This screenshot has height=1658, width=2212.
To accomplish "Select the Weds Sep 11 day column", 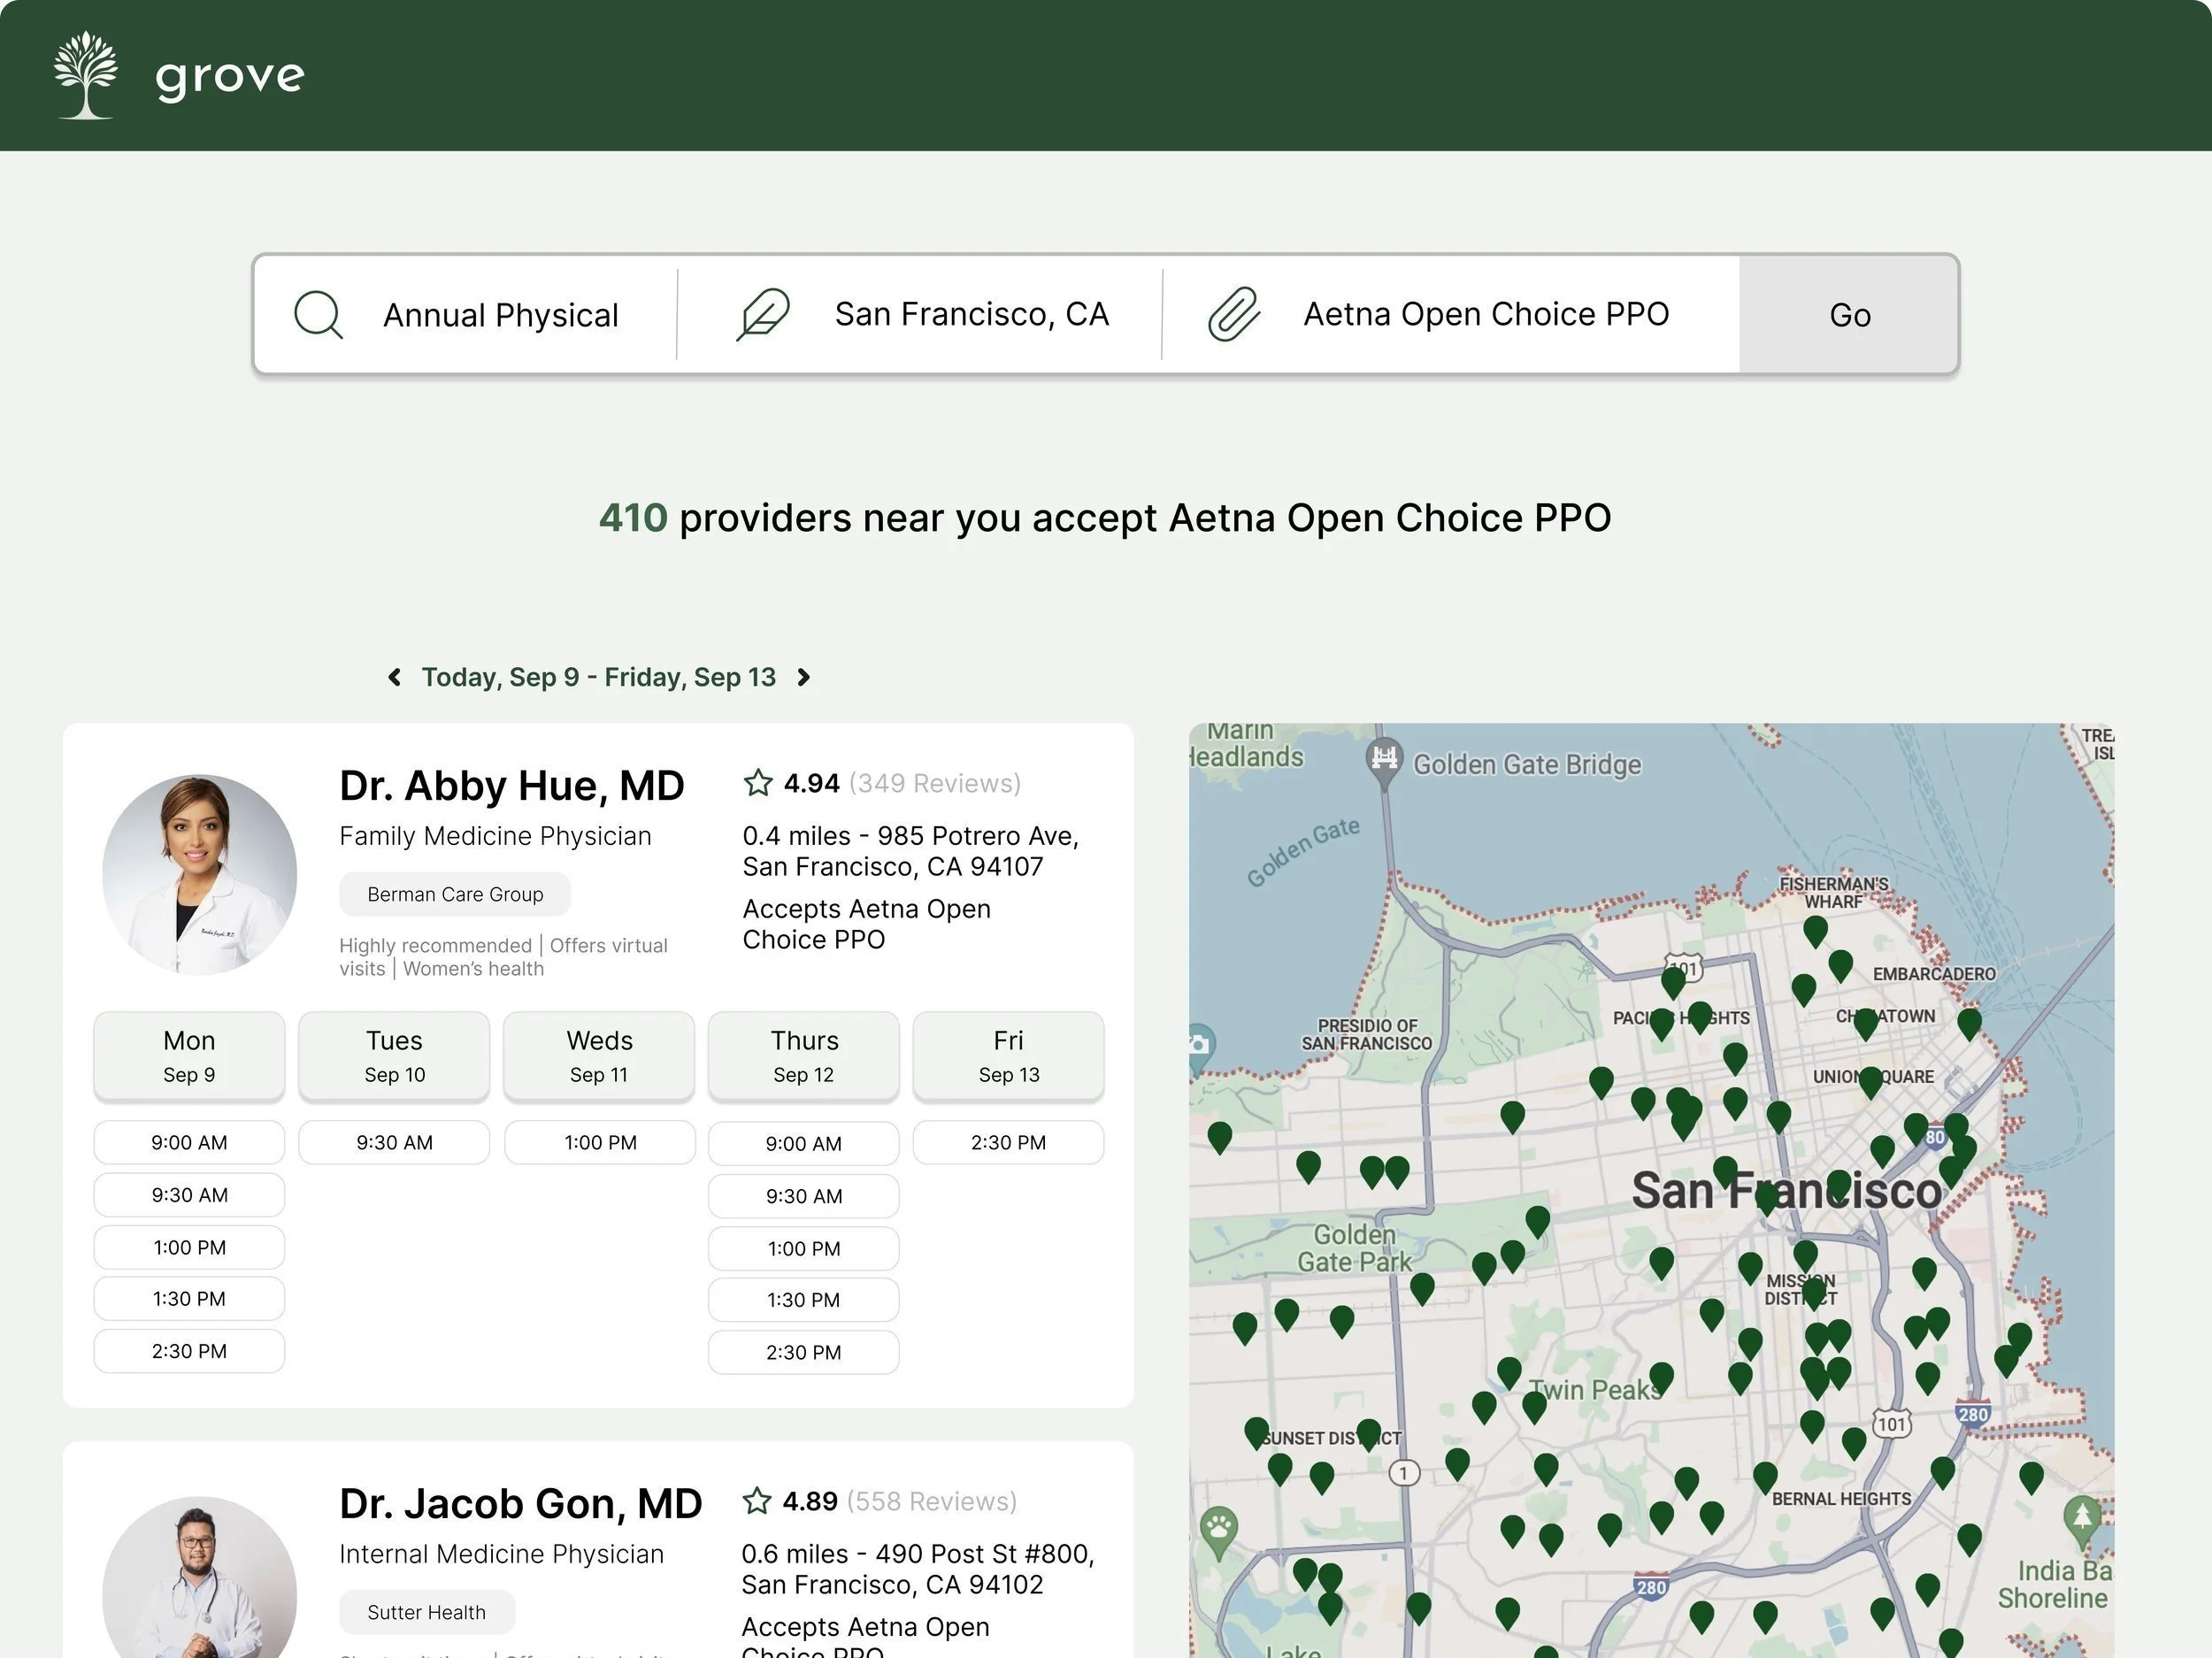I will (599, 1056).
